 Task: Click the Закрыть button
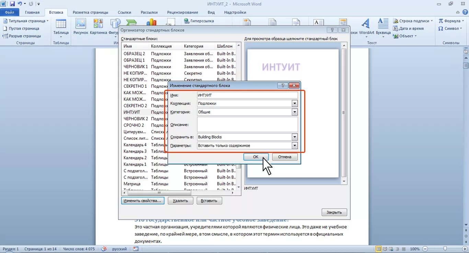click(x=334, y=212)
